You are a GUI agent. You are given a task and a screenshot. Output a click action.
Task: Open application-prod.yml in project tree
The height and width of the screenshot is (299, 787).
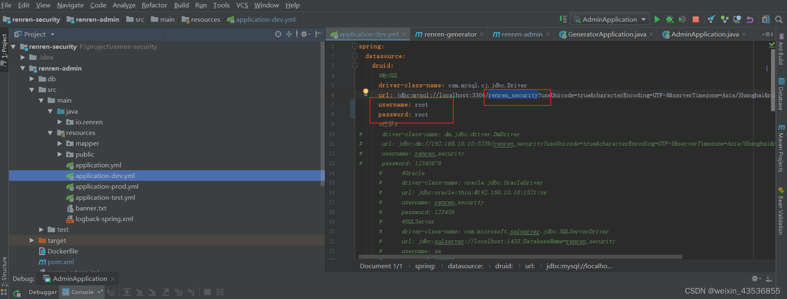tap(107, 186)
